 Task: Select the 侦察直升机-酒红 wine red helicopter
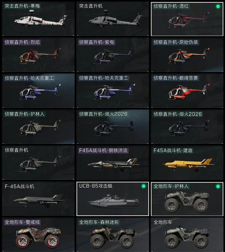[187, 19]
